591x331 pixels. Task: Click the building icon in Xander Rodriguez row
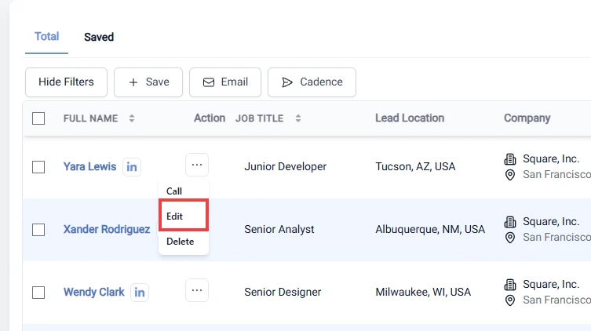coord(510,222)
